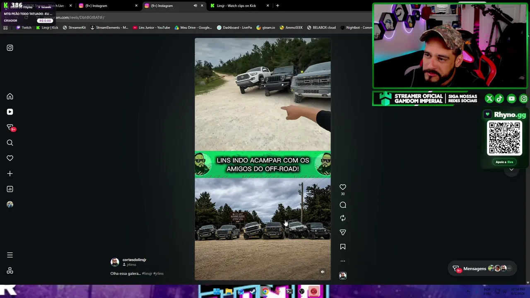Open the Meu Drive Google bookmark

tap(193, 28)
